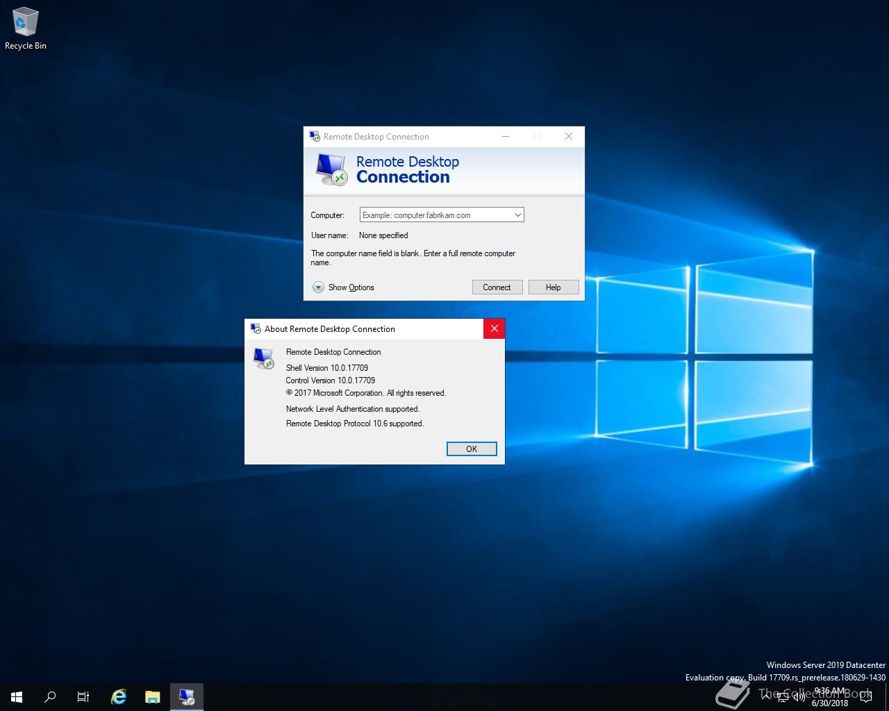Click the Help button
The image size is (889, 711).
pos(554,287)
